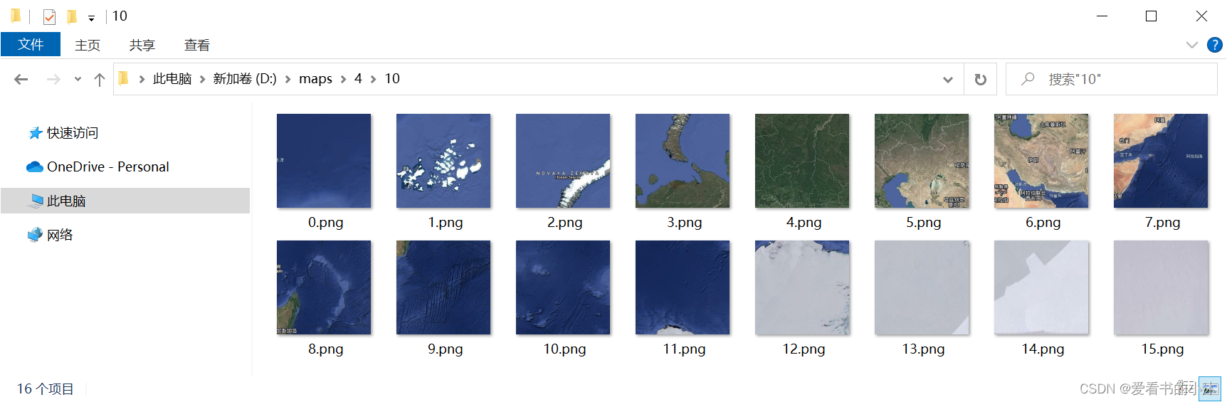This screenshot has width=1227, height=402.
Task: Select 此电脑 in navigation pane
Action: tap(125, 201)
